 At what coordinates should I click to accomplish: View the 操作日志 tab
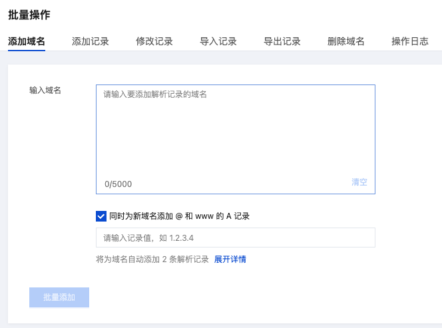pyautogui.click(x=410, y=41)
